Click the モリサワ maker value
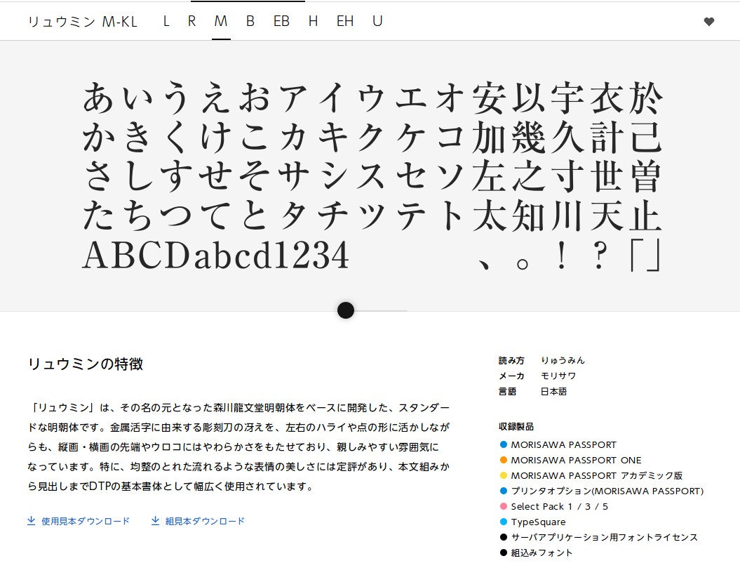The height and width of the screenshot is (575, 740). click(558, 376)
